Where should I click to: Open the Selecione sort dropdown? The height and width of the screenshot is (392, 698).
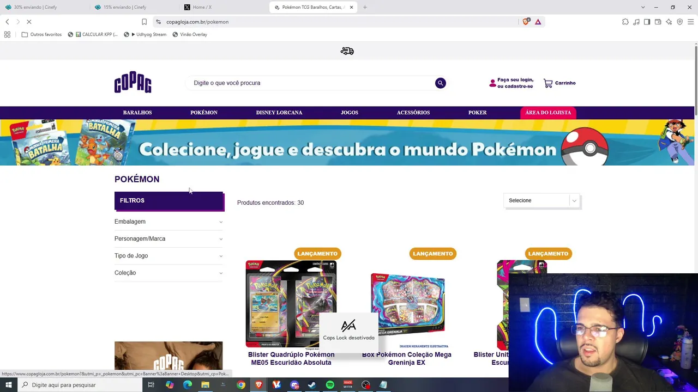(x=542, y=200)
